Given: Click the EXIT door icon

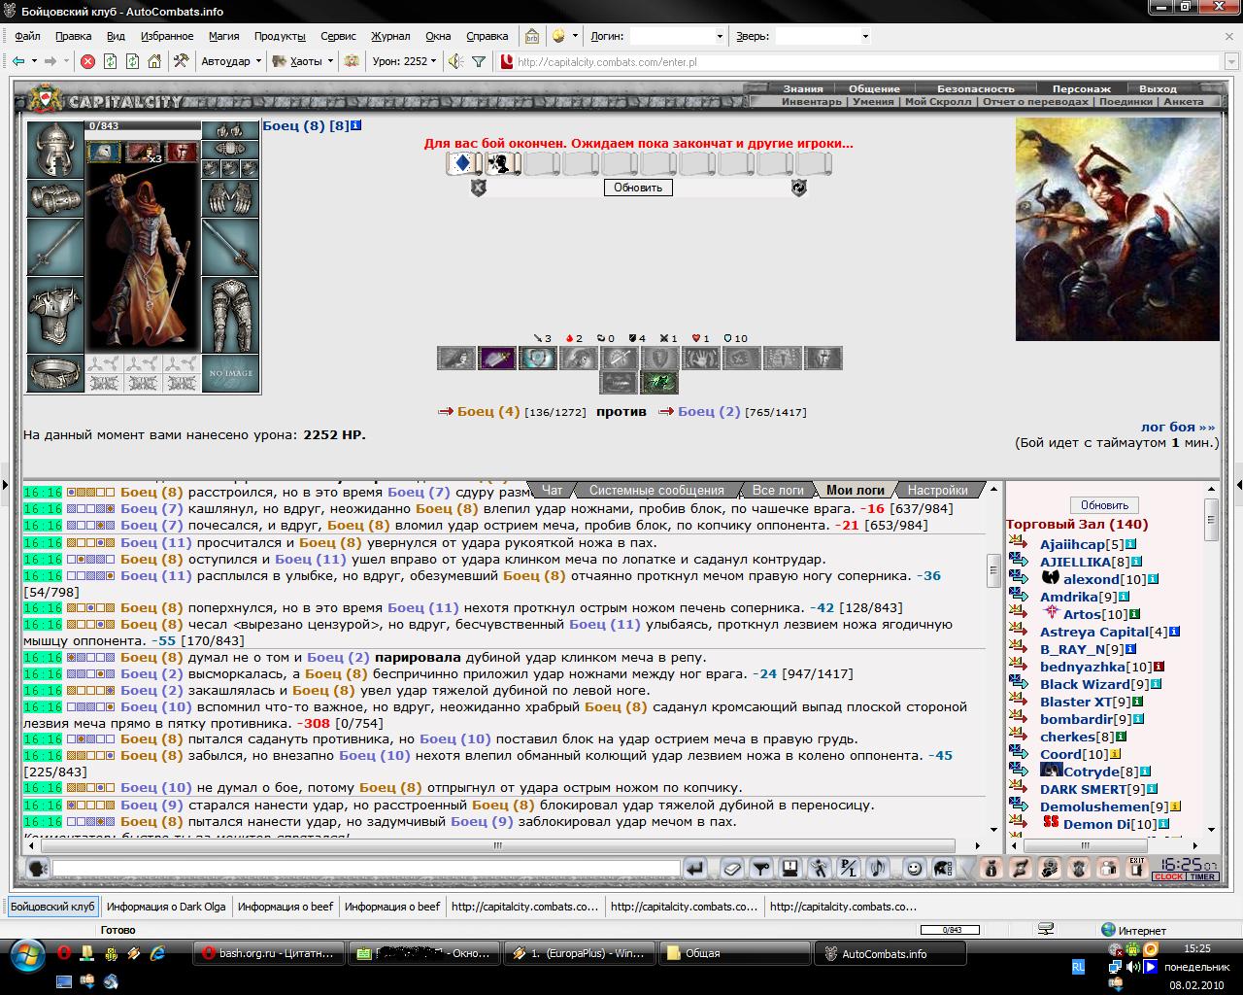Looking at the screenshot, I should pos(1136,868).
